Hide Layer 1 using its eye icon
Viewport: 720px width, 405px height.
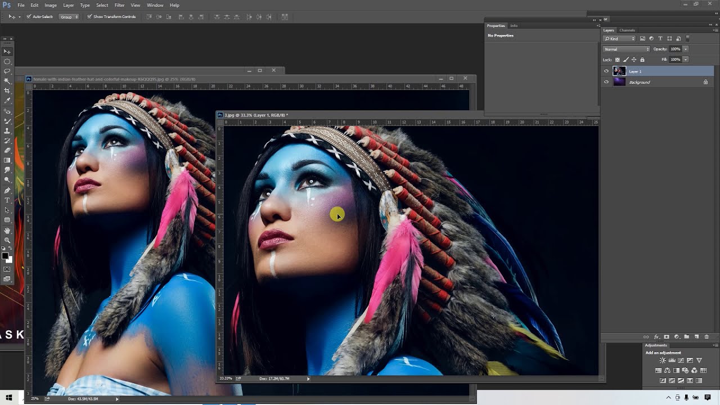point(606,71)
